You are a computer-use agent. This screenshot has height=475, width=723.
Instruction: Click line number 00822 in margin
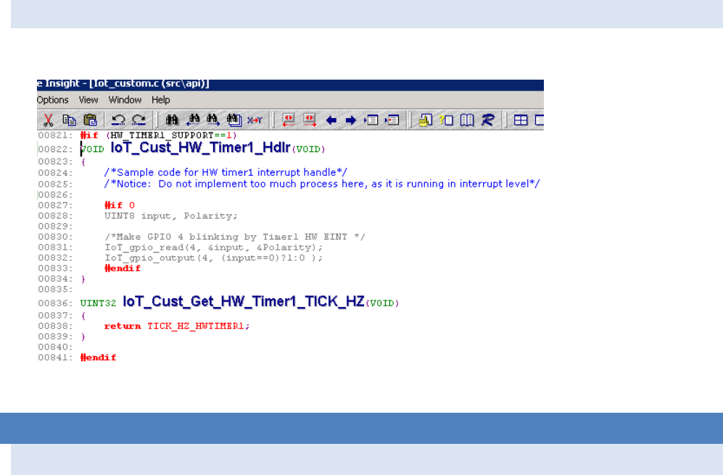tap(55, 149)
